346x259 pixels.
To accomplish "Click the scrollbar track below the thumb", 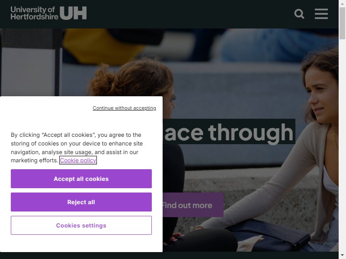I will point(342,145).
